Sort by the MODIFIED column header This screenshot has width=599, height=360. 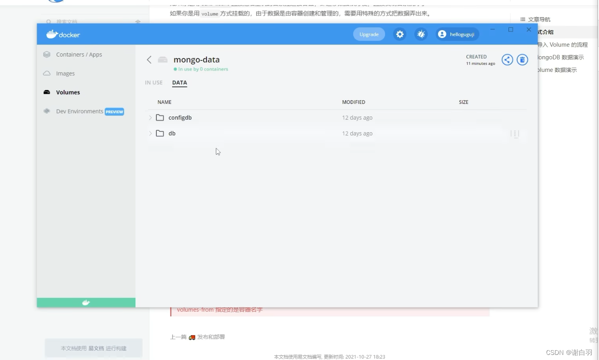point(354,102)
